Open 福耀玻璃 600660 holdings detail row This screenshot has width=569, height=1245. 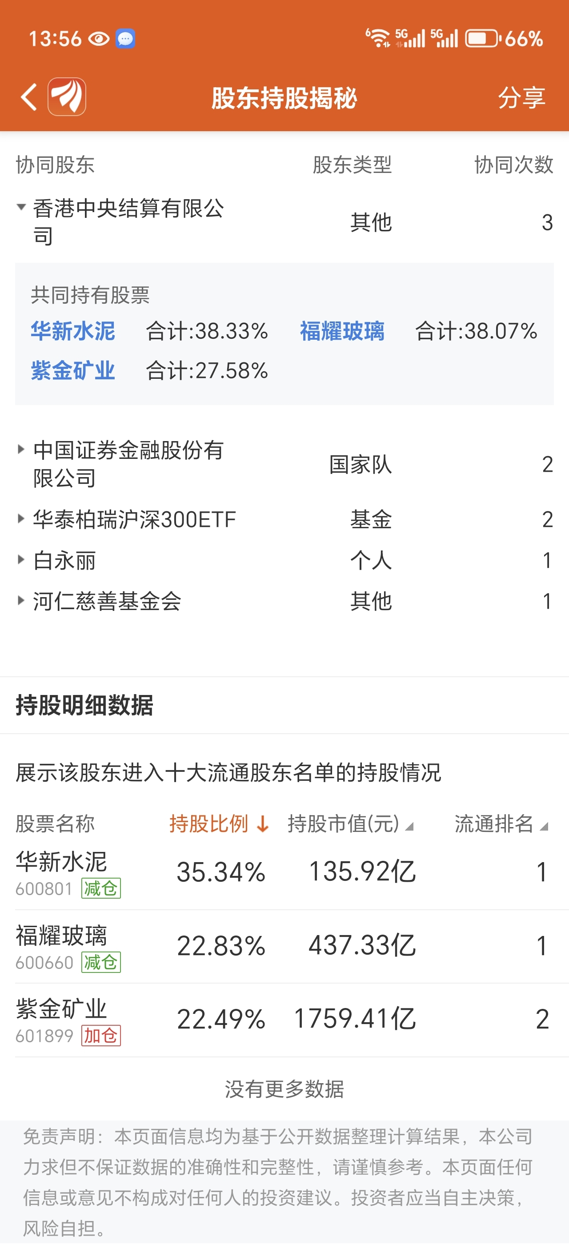click(x=284, y=946)
